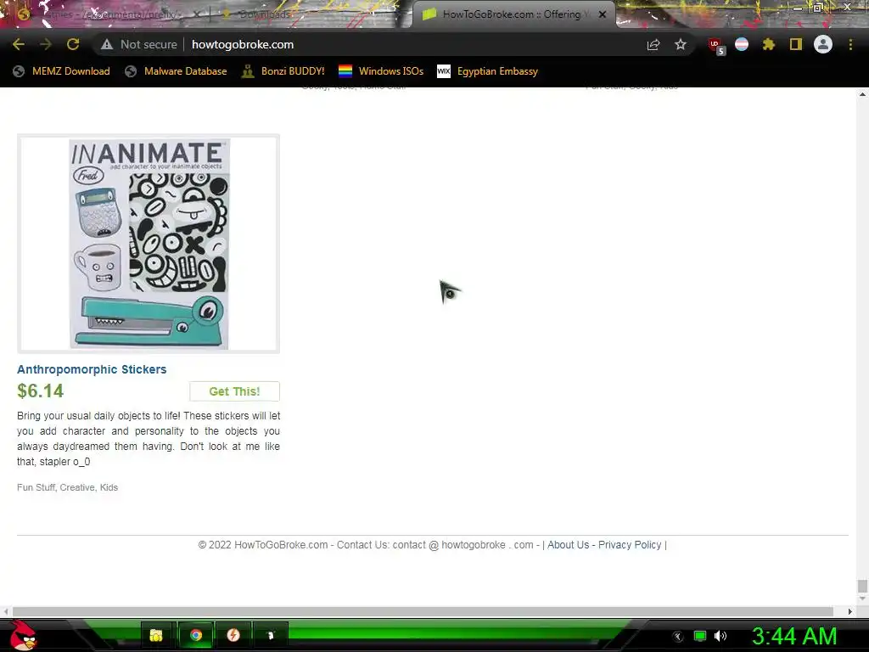Open the Chrome profile avatar
This screenshot has width=869, height=652.
pyautogui.click(x=823, y=44)
